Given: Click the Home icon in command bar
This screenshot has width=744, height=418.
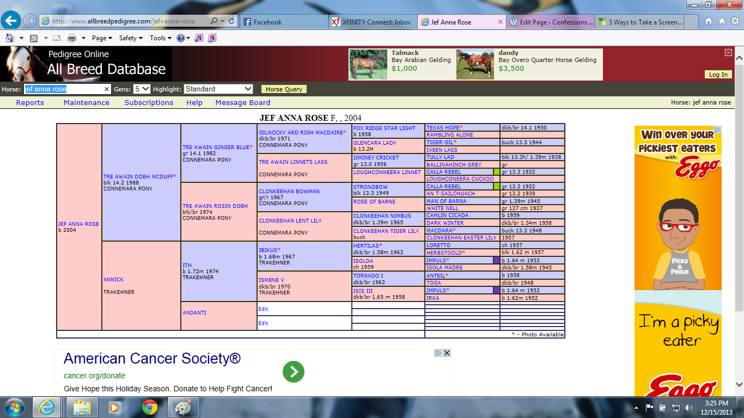Looking at the screenshot, I should click(10, 38).
